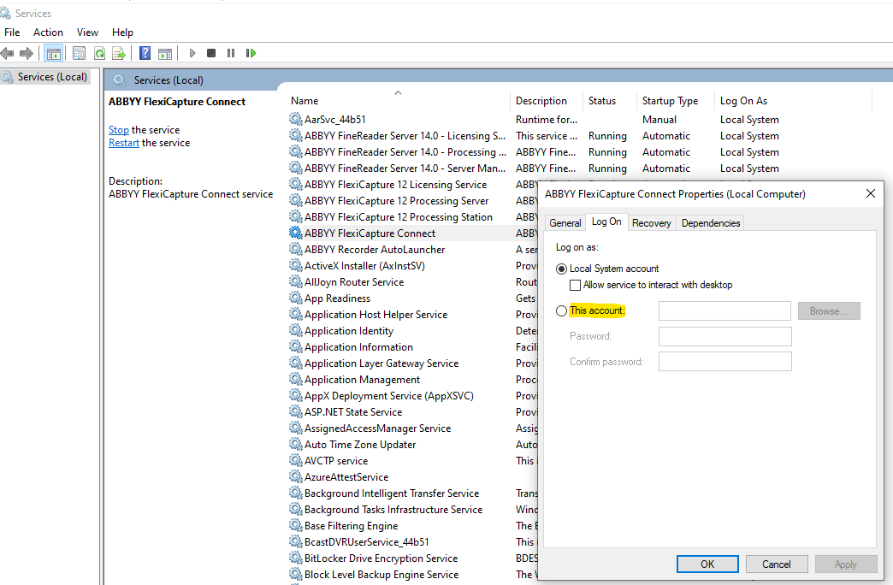Screen dimensions: 893x585
Task: Switch to the Dependencies tab
Action: pyautogui.click(x=711, y=223)
